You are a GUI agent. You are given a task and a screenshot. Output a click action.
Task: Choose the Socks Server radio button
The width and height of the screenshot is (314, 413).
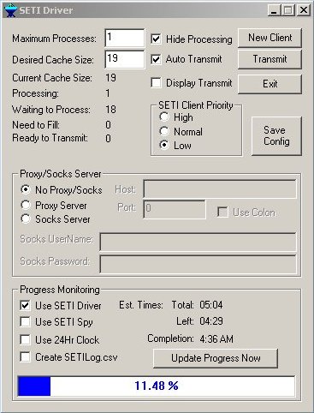click(x=26, y=218)
